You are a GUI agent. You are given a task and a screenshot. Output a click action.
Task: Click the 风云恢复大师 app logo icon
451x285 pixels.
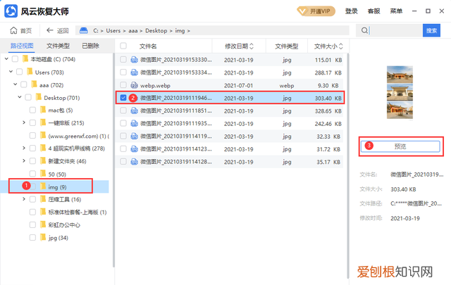tap(11, 11)
